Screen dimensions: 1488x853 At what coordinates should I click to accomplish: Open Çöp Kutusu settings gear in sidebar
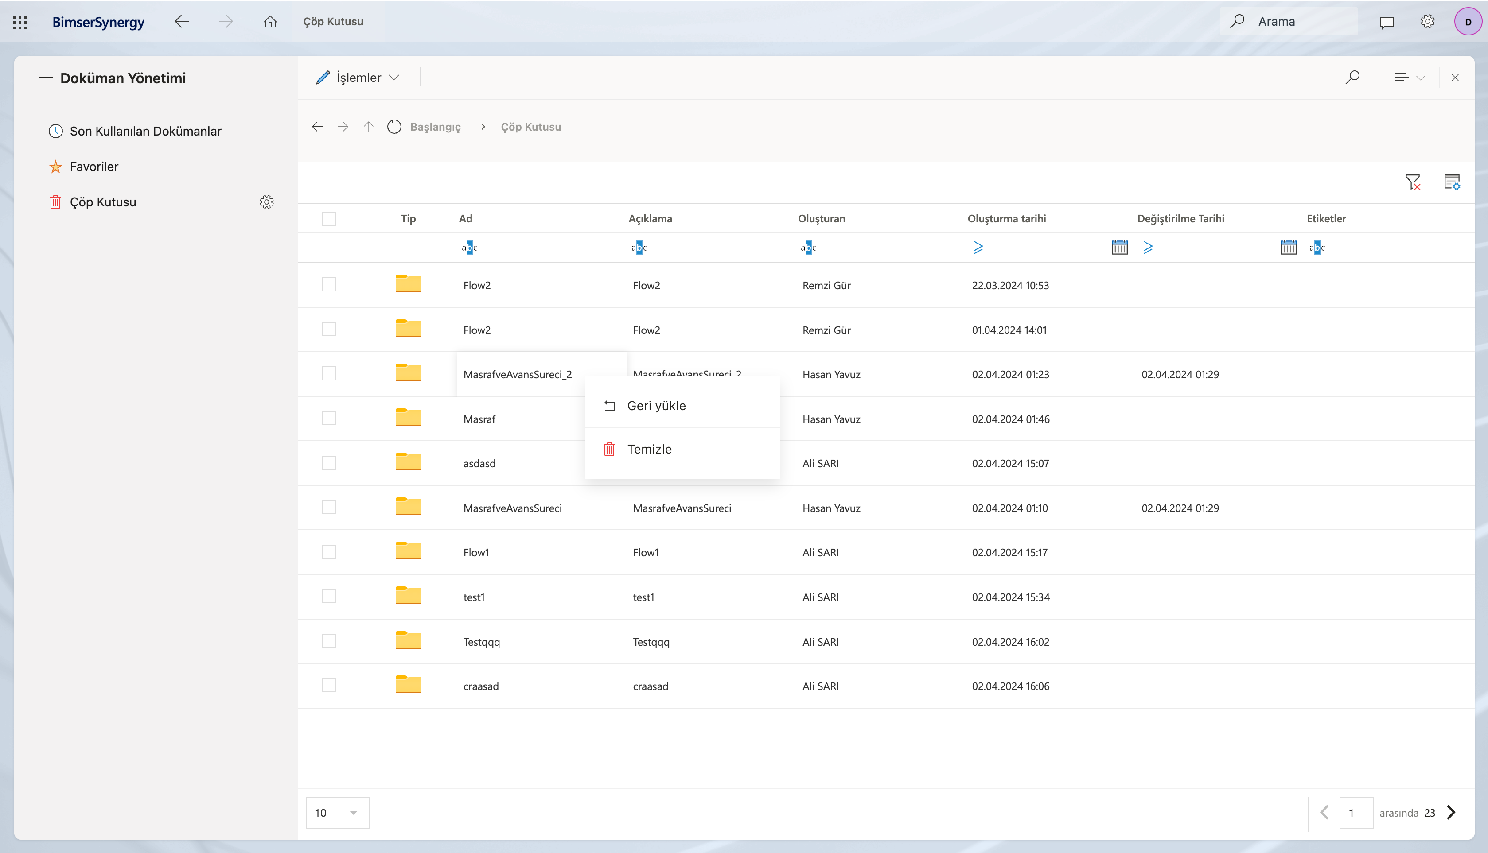pos(267,202)
